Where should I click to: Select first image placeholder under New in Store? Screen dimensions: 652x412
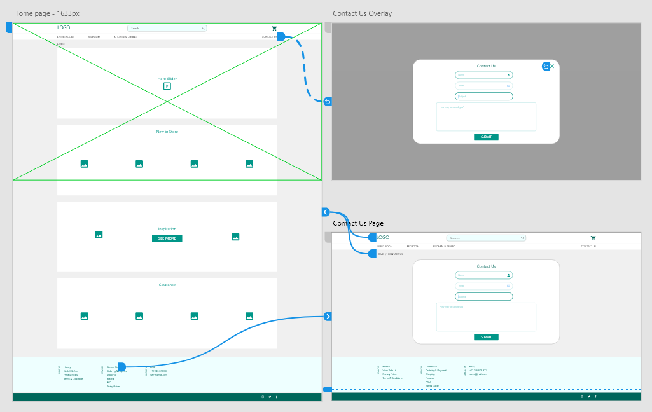coord(85,164)
